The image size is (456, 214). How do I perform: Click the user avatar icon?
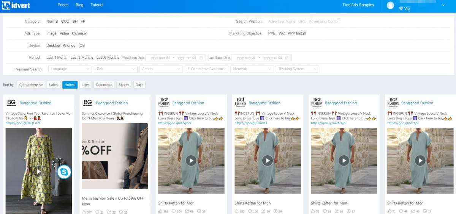click(390, 5)
